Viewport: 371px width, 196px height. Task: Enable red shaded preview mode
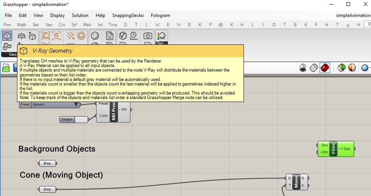coord(324,68)
